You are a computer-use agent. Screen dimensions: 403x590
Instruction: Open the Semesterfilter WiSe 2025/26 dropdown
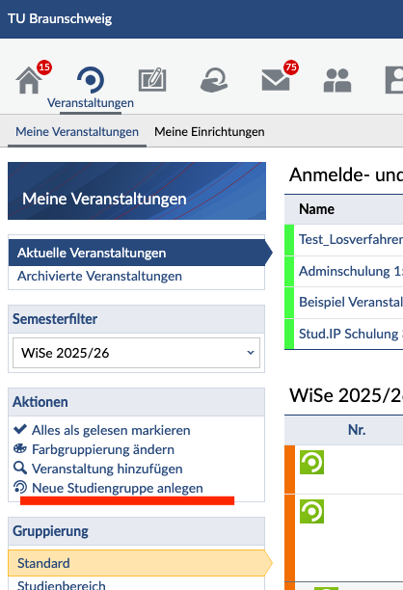136,353
